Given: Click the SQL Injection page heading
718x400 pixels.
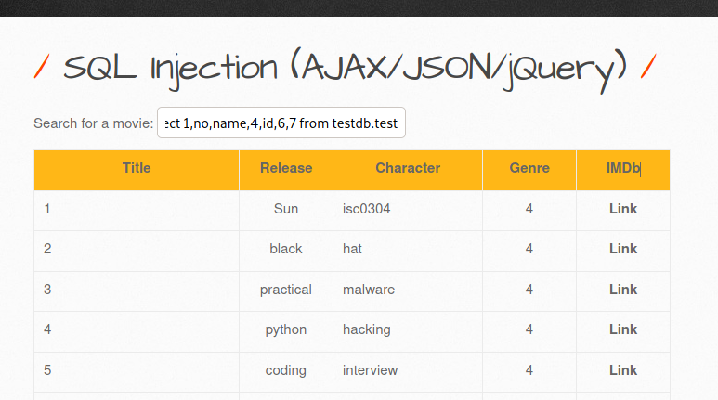Looking at the screenshot, I should pos(345,70).
